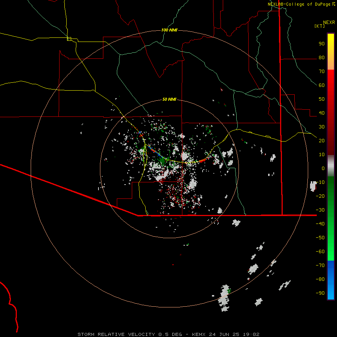Select the 10 value on the velocity scale
This screenshot has height=337, width=337.
pyautogui.click(x=322, y=155)
